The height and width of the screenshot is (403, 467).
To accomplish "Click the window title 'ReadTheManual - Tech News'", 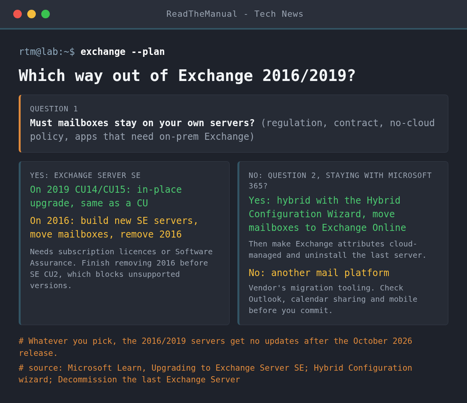I will click(235, 14).
